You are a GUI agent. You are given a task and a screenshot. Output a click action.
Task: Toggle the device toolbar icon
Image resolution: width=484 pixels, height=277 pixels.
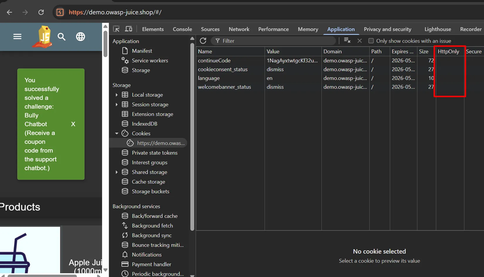pyautogui.click(x=128, y=29)
